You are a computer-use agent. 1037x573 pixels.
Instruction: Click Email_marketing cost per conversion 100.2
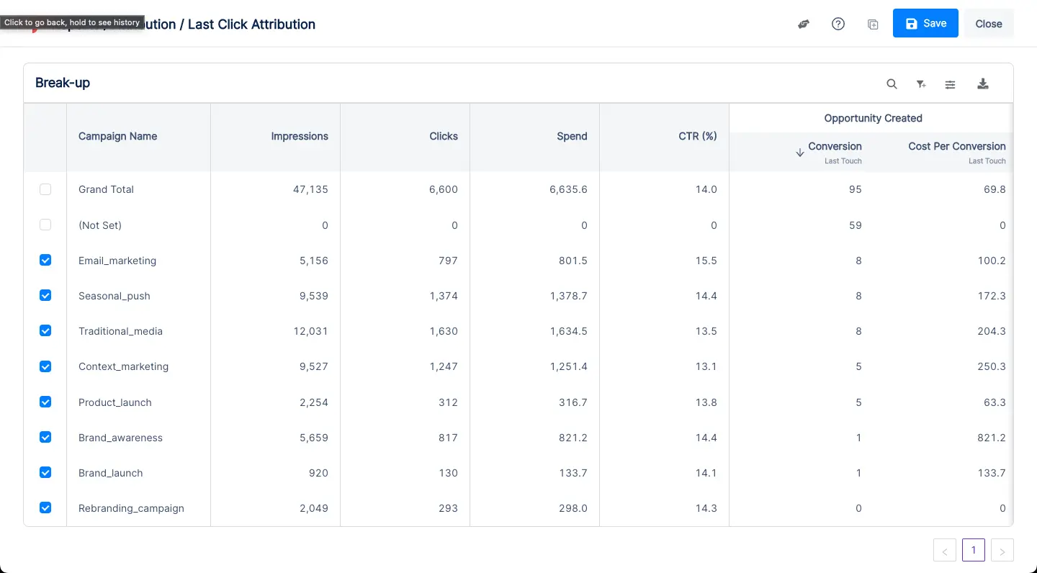992,261
